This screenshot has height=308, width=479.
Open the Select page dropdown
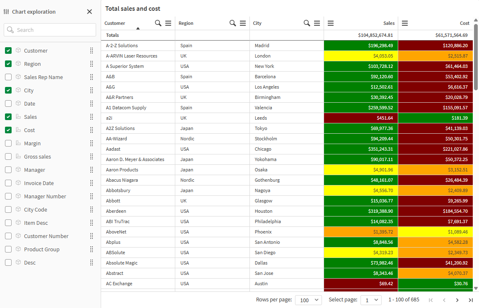pos(371,299)
